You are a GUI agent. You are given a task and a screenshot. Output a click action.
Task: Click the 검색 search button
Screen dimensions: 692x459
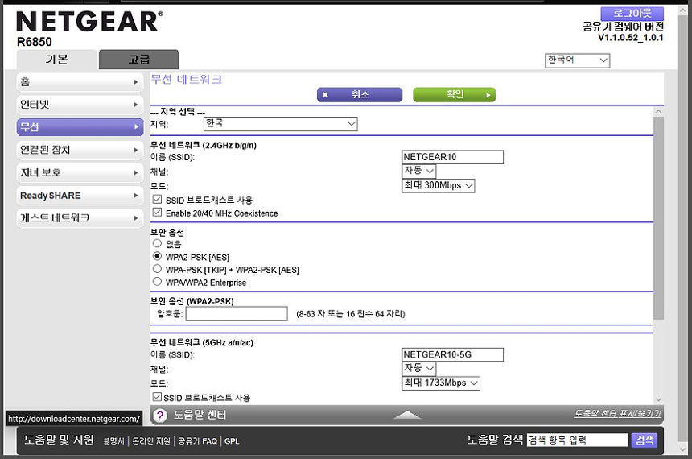645,440
